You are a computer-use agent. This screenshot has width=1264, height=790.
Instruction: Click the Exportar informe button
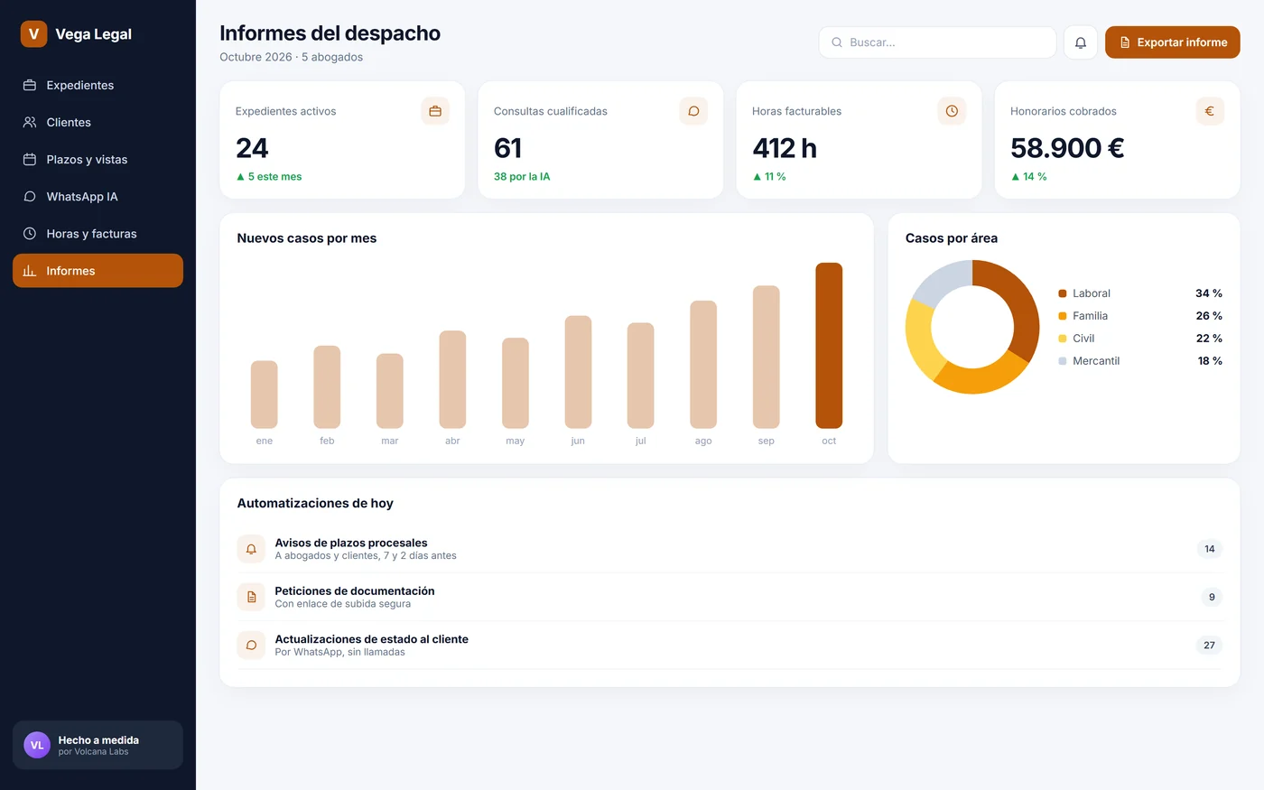point(1172,42)
